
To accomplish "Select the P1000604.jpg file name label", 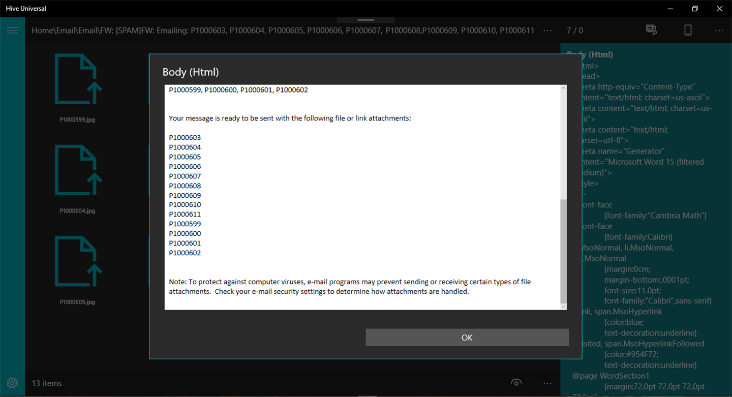I will (77, 211).
